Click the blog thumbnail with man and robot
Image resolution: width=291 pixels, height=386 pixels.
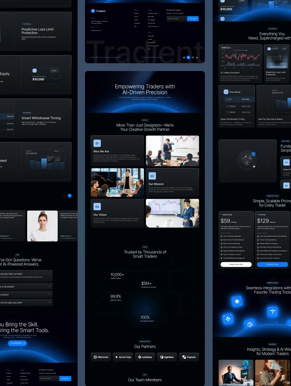236,373
